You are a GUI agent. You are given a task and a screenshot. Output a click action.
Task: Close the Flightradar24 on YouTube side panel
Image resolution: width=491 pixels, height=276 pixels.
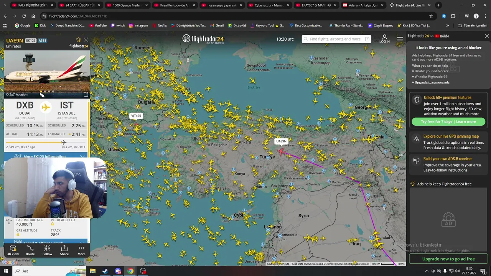point(487,36)
